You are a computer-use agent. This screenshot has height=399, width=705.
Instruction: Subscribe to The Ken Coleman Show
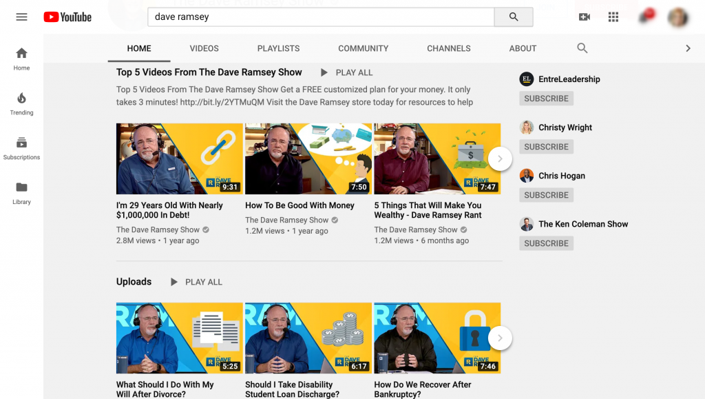546,243
